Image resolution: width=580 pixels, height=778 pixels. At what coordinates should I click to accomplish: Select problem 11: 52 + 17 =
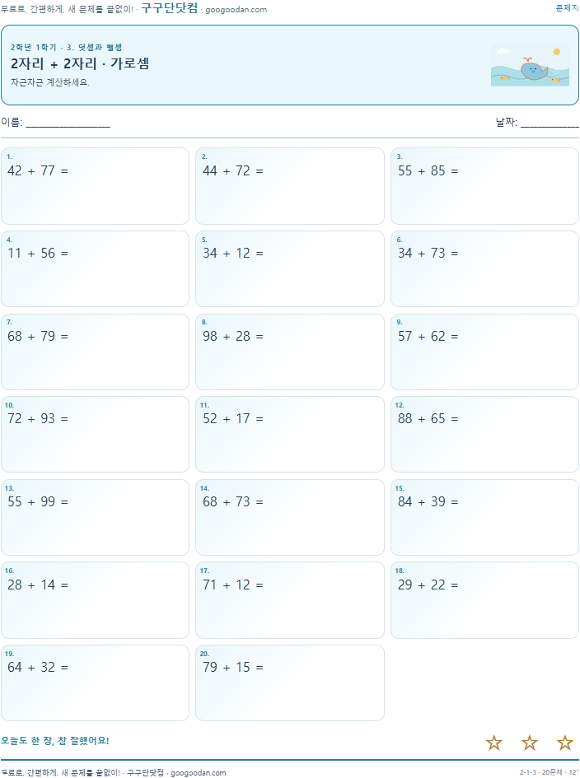tap(290, 434)
